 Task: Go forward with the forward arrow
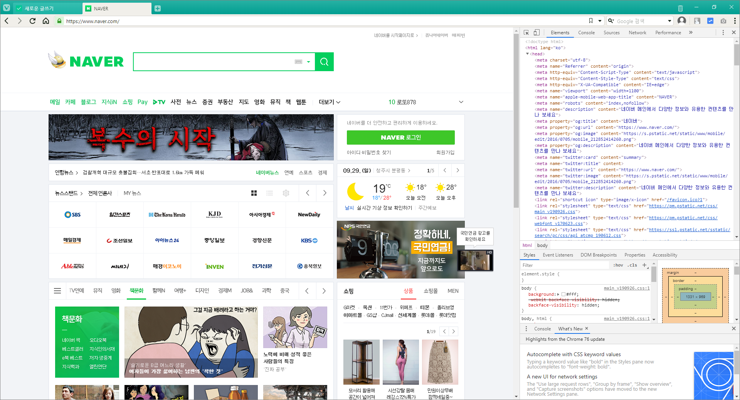click(20, 21)
